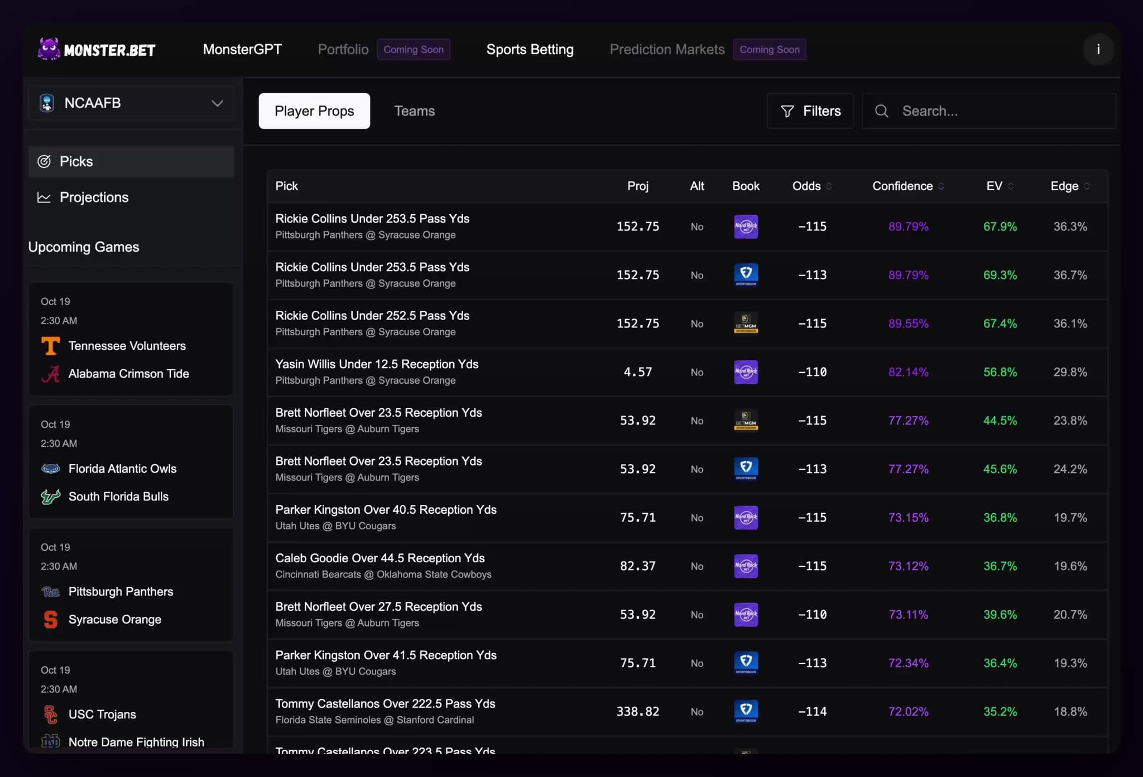This screenshot has height=777, width=1143.
Task: Open Yasin Willis Under 12.5 Reception Yds pick
Action: pos(377,364)
